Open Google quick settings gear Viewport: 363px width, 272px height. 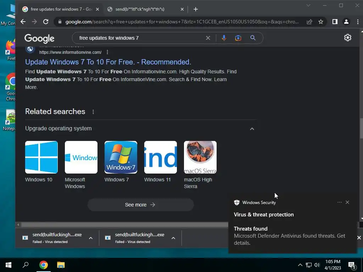pyautogui.click(x=347, y=38)
